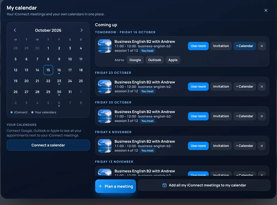This screenshot has width=277, height=205.
Task: Click Use room for session 4 of 12
Action: [x=198, y=146]
